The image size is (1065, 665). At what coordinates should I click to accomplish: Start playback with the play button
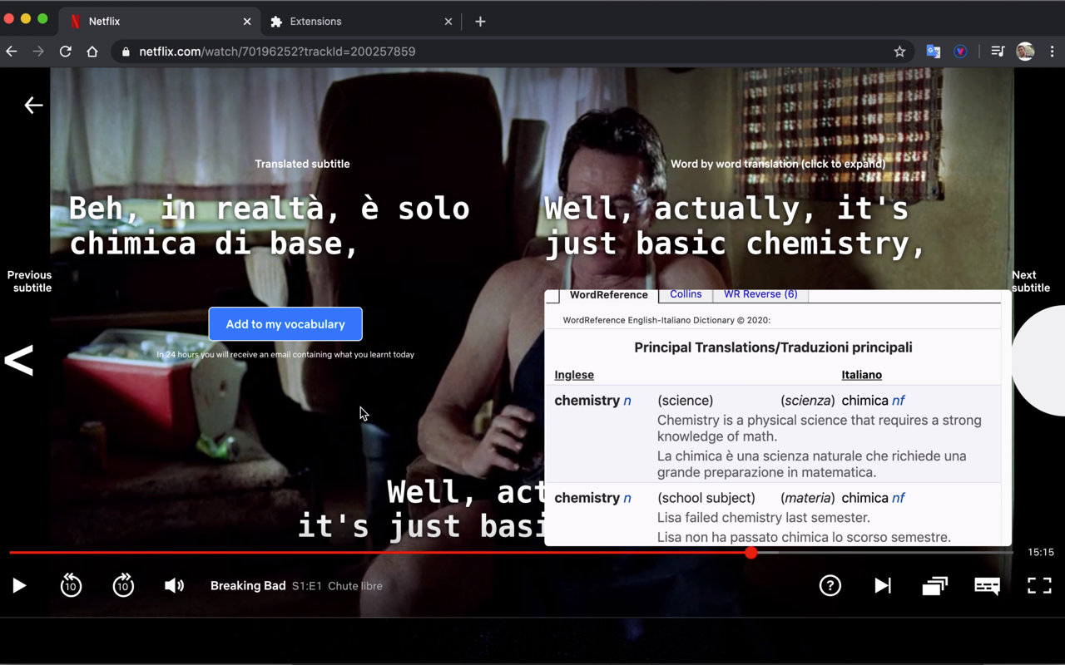point(19,586)
